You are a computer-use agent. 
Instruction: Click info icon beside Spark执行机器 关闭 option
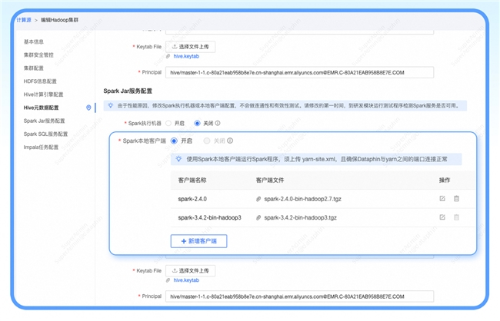218,123
